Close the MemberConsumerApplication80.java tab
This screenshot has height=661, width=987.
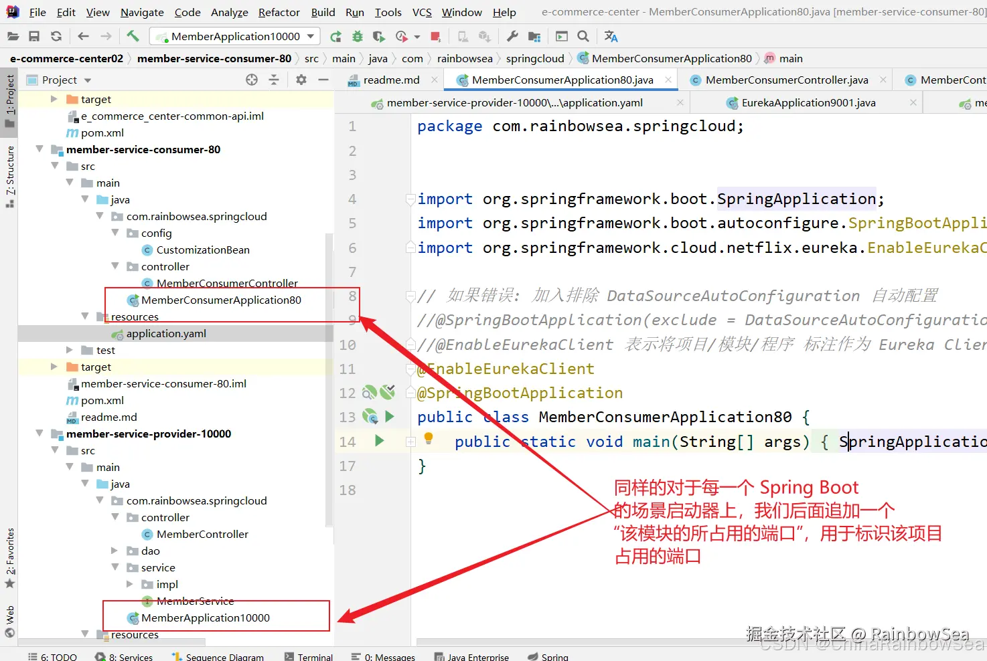[x=668, y=80]
